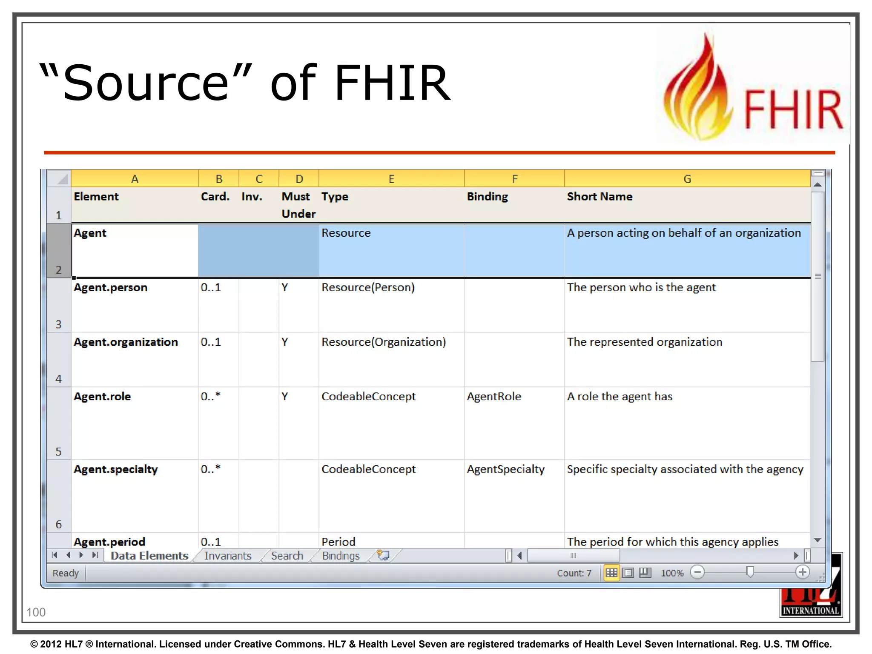Go to first sheet tab arrow
This screenshot has height=654, width=872.
click(x=54, y=555)
